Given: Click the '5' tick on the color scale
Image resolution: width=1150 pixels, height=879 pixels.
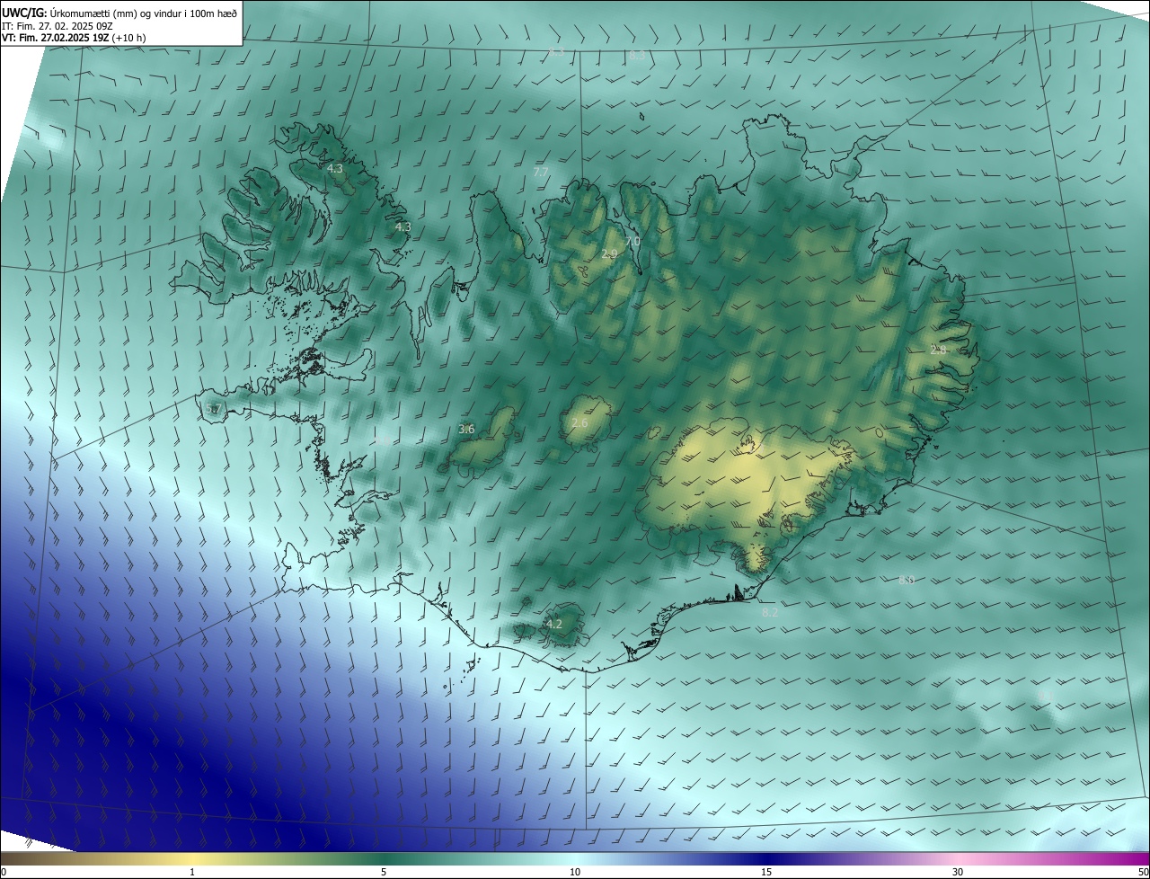Looking at the screenshot, I should point(384,872).
